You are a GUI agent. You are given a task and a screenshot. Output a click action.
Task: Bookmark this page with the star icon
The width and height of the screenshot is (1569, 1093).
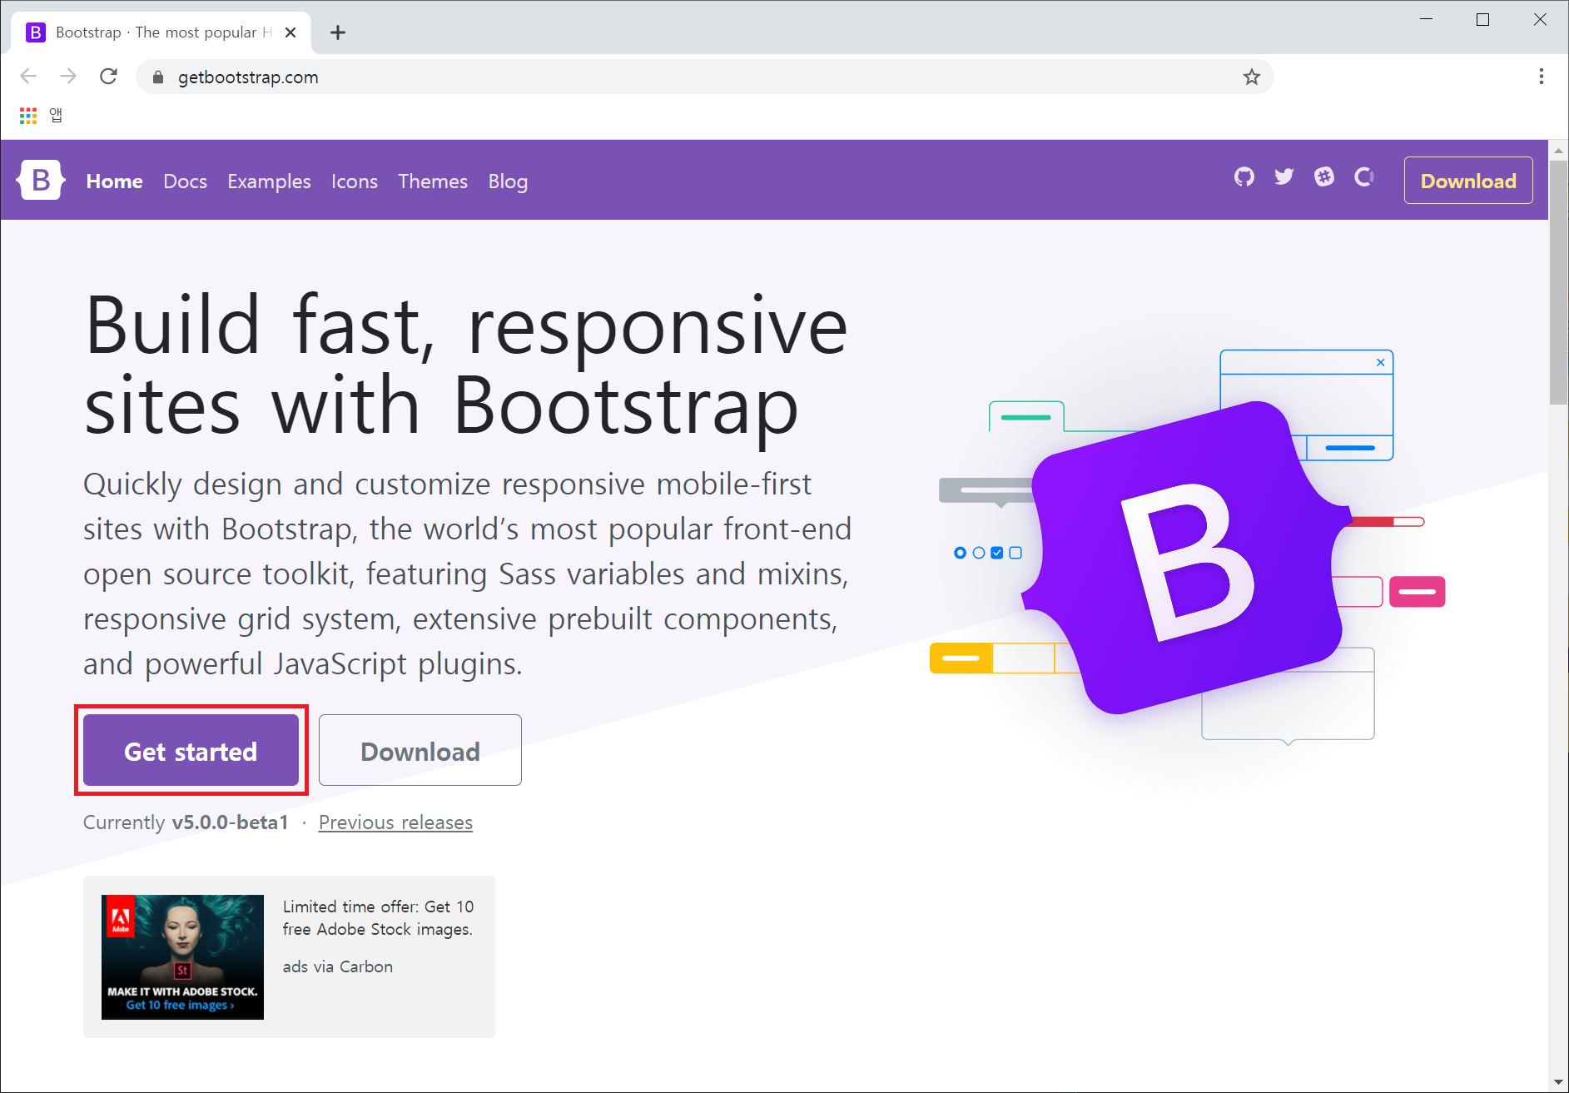point(1252,77)
